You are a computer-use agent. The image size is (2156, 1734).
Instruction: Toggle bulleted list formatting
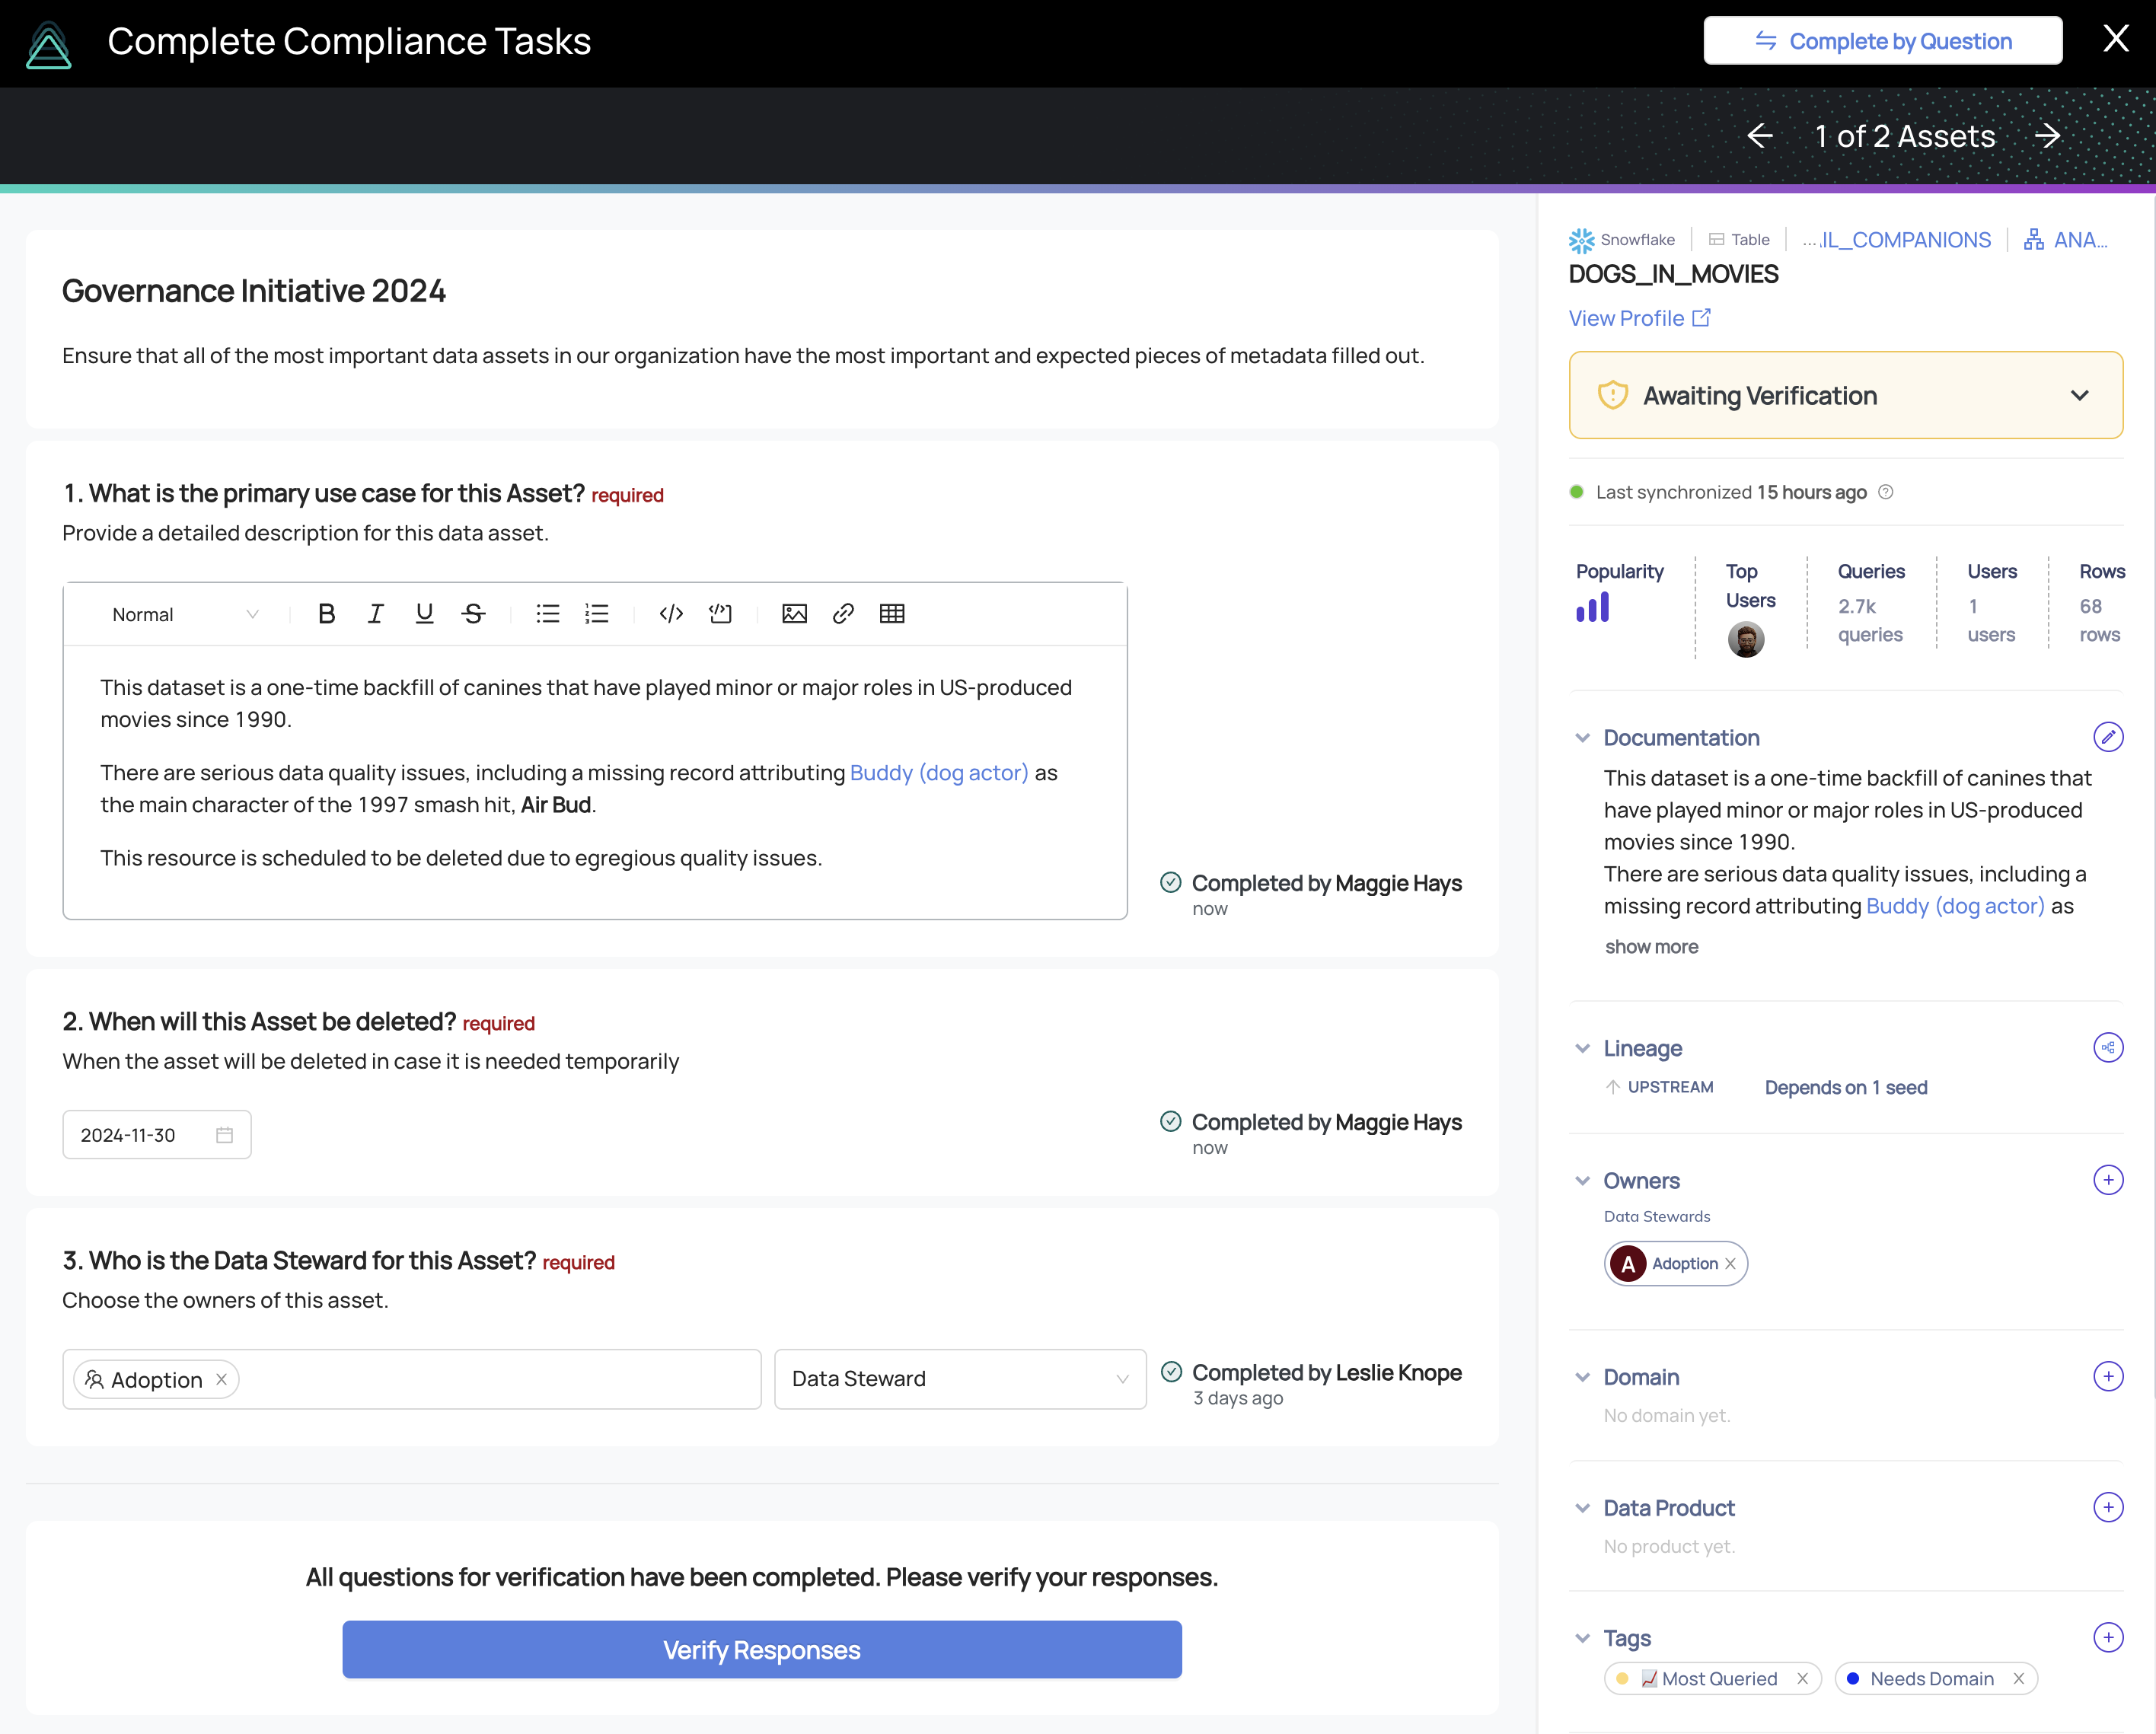[547, 613]
